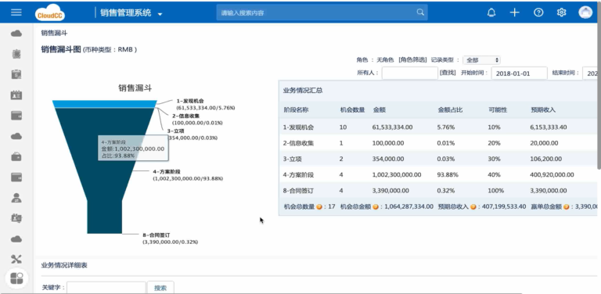Click the 搜索 button
This screenshot has height=294, width=601.
coord(160,288)
